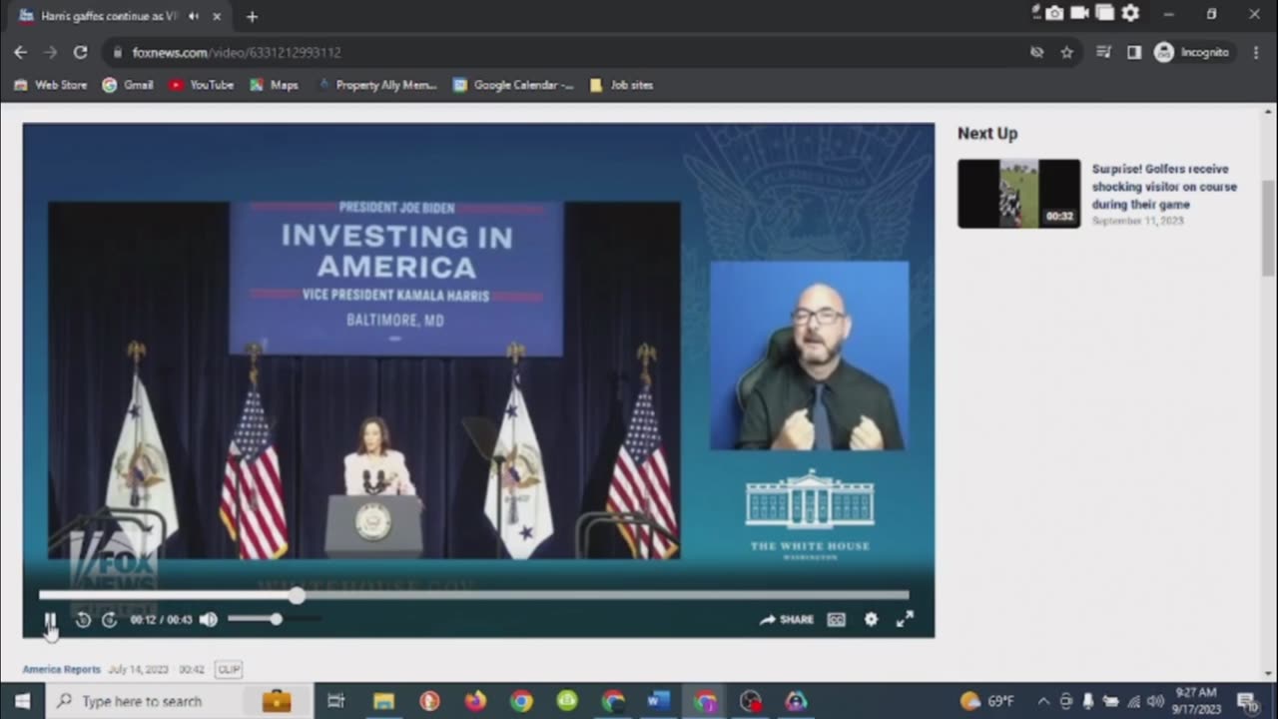The width and height of the screenshot is (1278, 719).
Task: Go back to the previous page
Action: (20, 52)
